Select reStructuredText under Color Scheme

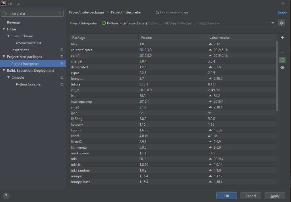[29, 43]
